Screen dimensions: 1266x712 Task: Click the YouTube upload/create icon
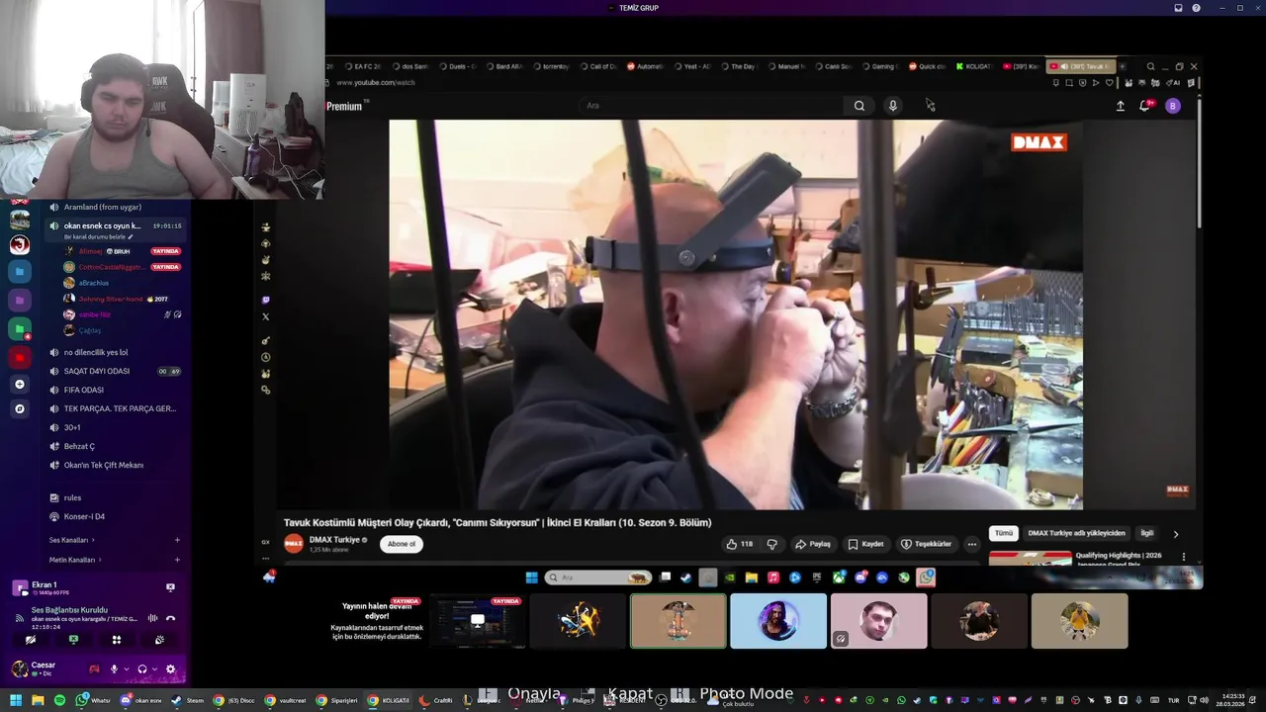click(1121, 106)
